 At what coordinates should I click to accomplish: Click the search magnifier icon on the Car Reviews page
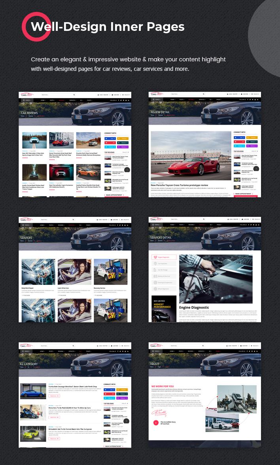[74, 95]
